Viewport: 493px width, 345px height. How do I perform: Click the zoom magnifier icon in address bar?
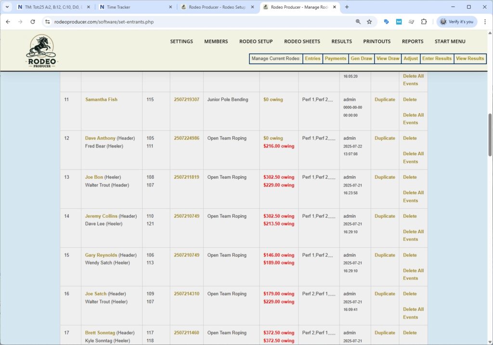click(358, 22)
